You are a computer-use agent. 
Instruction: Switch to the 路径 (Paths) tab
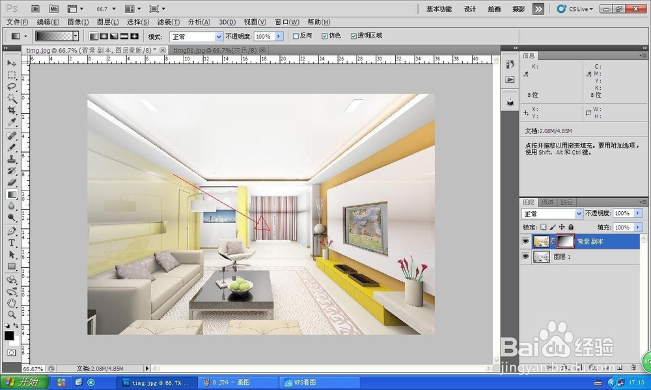pyautogui.click(x=566, y=202)
